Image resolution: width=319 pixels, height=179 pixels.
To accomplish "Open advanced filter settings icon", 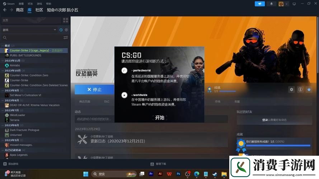I will point(66,38).
